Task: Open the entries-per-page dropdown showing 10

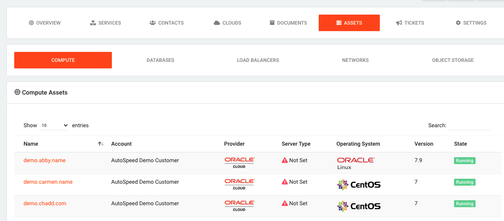Action: point(54,125)
